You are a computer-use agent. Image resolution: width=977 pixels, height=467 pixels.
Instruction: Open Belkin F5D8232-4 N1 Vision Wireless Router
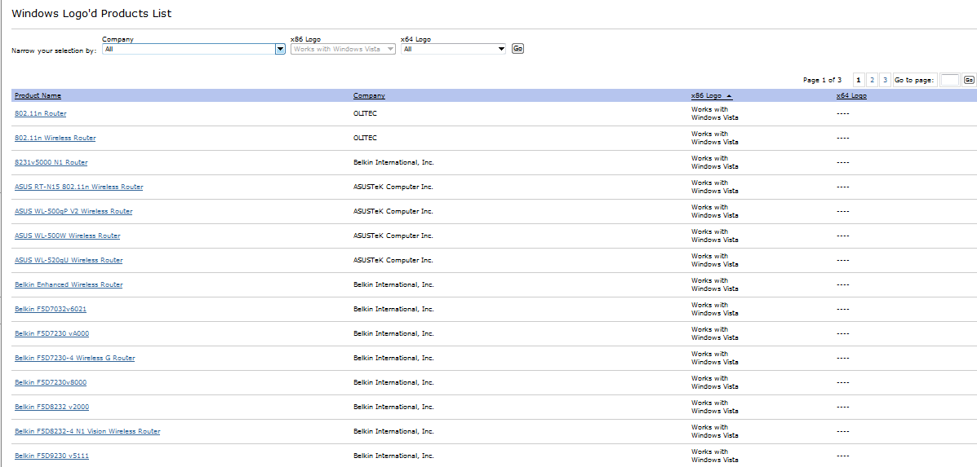click(x=87, y=432)
